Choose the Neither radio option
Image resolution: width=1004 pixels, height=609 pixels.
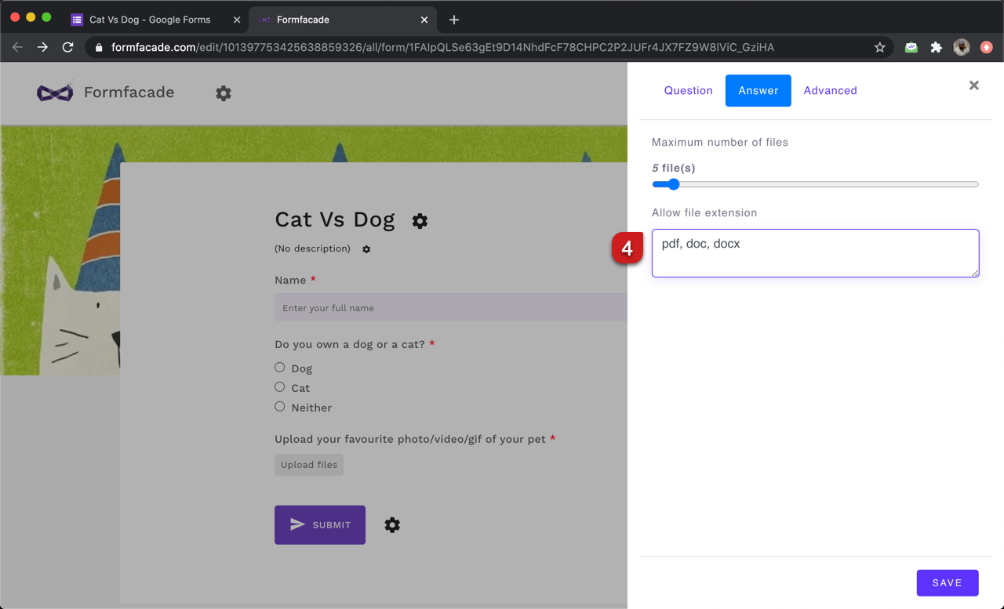click(x=279, y=406)
